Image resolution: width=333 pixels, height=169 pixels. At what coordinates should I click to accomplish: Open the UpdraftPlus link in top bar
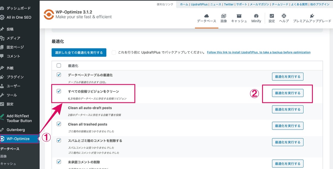(x=199, y=4)
